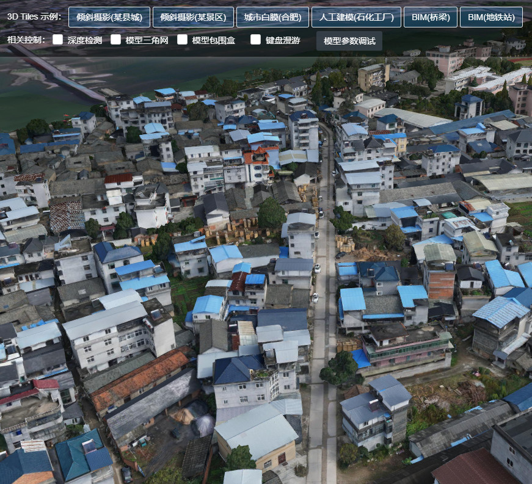This screenshot has height=484, width=532.
Task: Click the 键盘漫游 label text
Action: [283, 40]
